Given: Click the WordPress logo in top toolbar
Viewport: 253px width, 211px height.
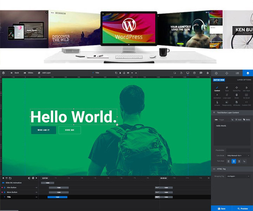Looking at the screenshot, I should 4,73.
